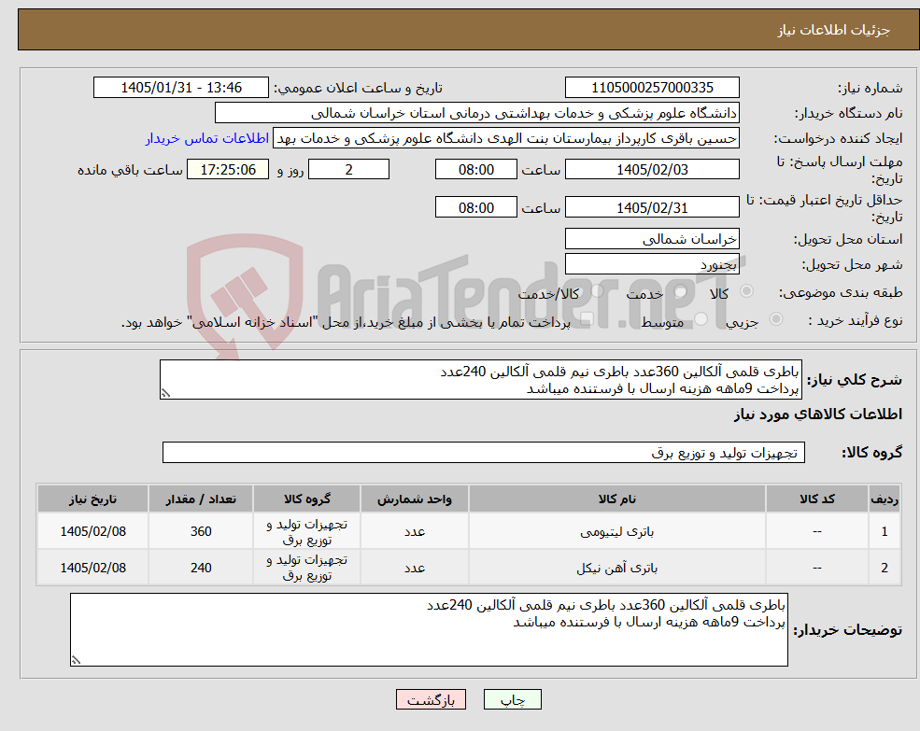Click the کد کالا column header
The height and width of the screenshot is (731, 920).
coord(816,499)
